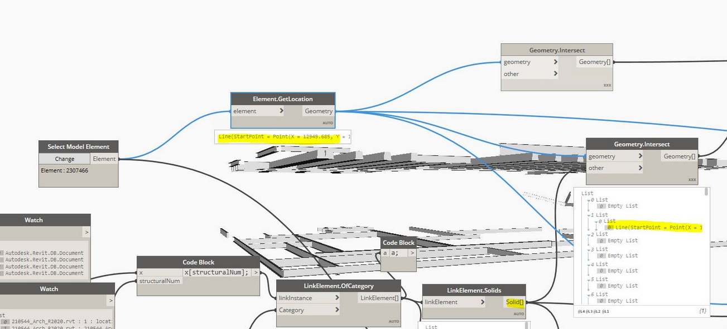Click the x[structuralNum]; code block text

(216, 272)
